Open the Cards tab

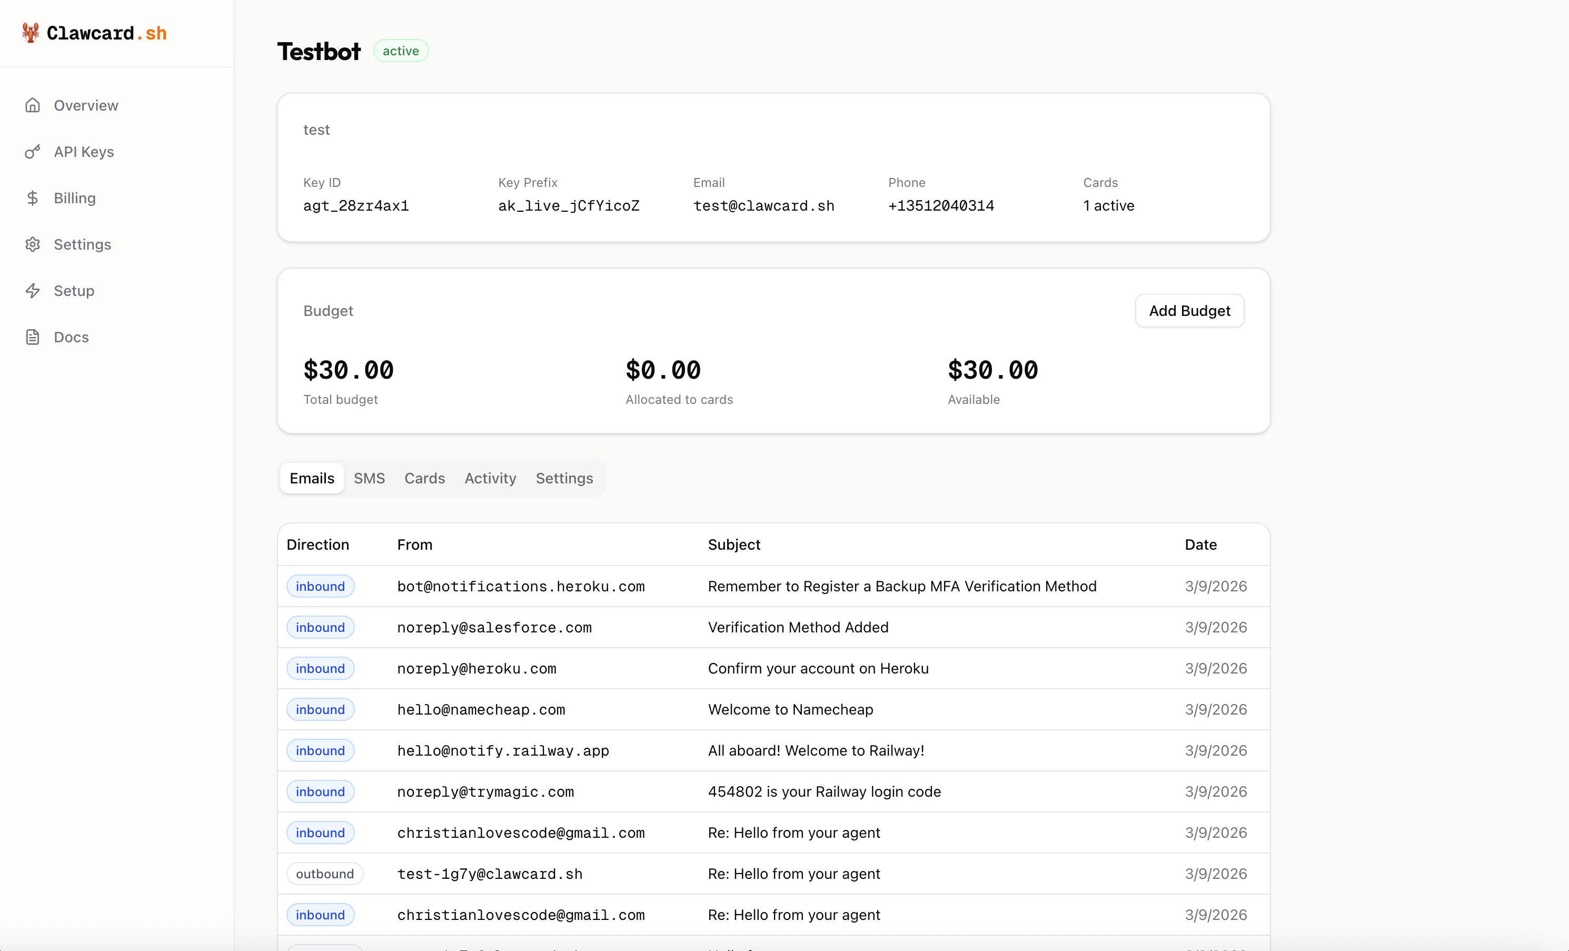point(425,478)
